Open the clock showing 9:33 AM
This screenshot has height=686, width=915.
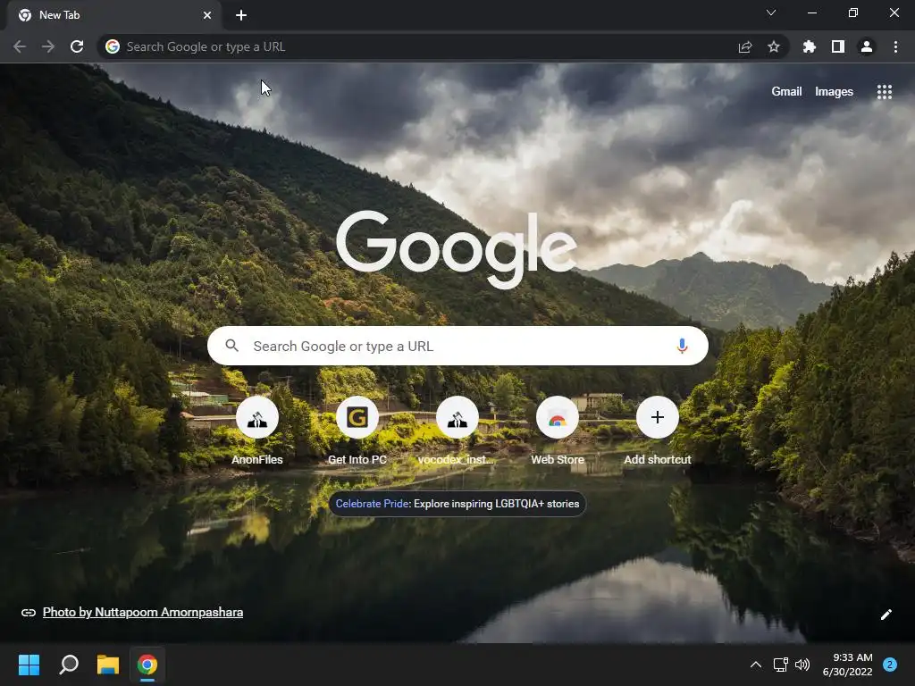click(848, 665)
